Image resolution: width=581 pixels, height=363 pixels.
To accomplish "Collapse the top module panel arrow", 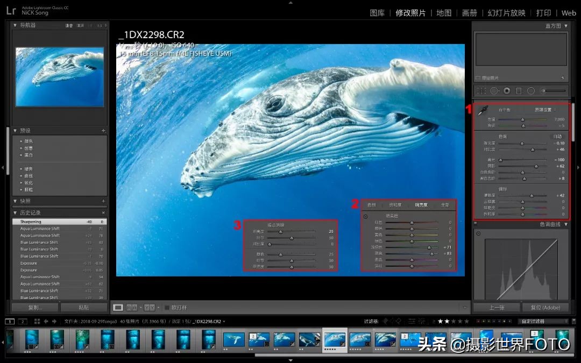I will point(290,3).
